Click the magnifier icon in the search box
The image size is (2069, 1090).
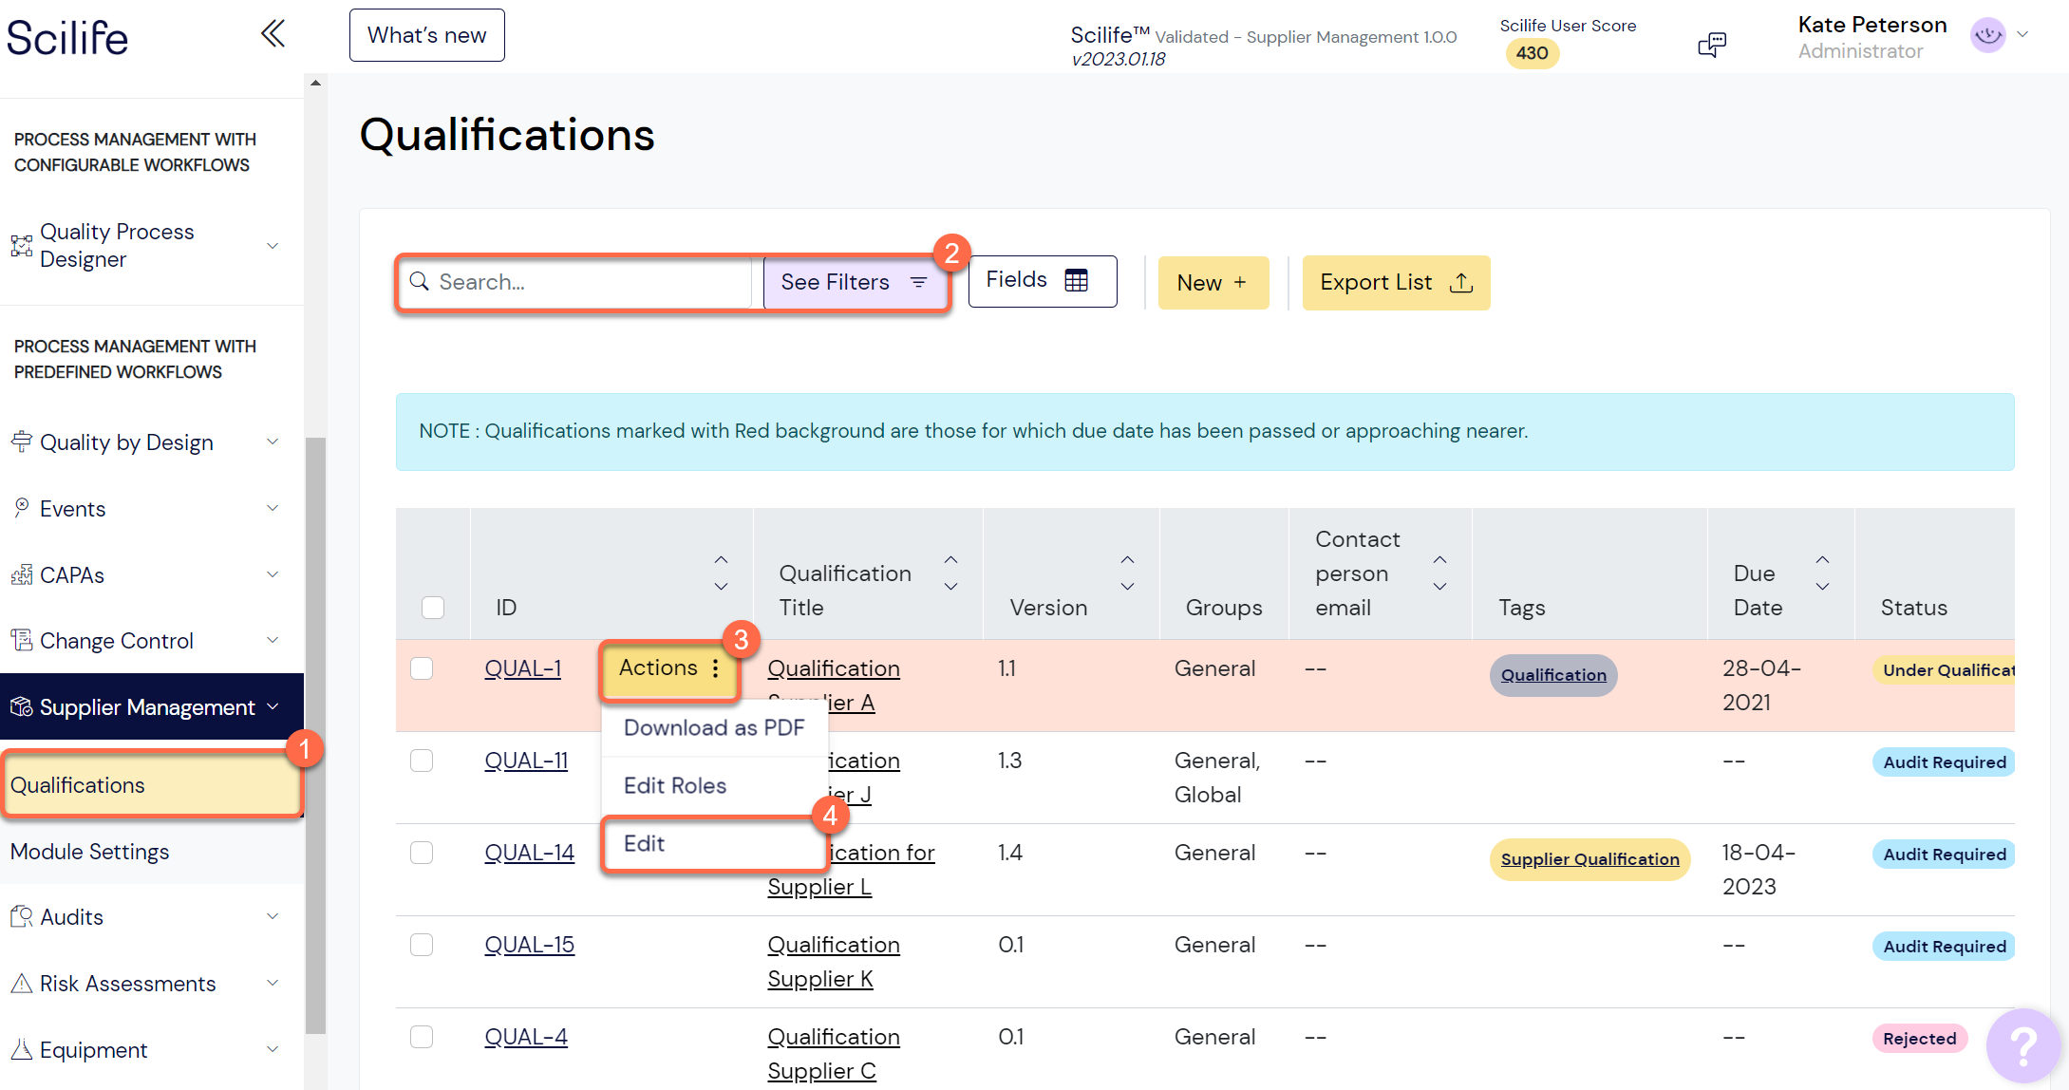419,281
